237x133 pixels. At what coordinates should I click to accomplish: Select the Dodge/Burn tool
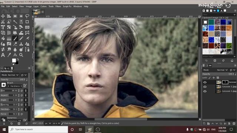tap(21, 50)
